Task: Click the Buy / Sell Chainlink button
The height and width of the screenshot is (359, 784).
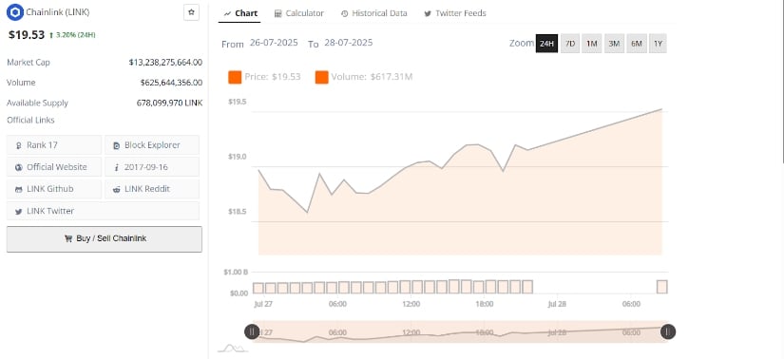Action: [105, 239]
